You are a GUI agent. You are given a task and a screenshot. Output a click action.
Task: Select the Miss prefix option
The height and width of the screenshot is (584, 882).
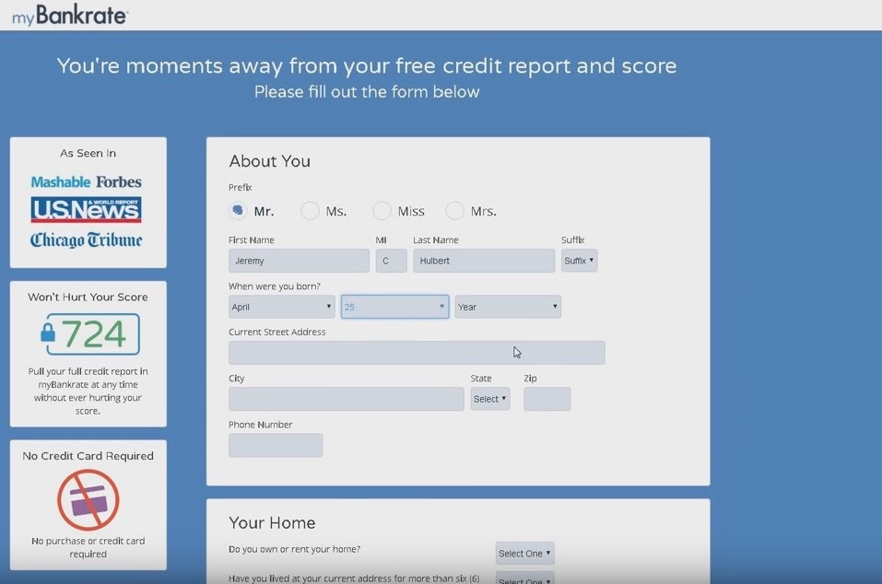(x=382, y=210)
